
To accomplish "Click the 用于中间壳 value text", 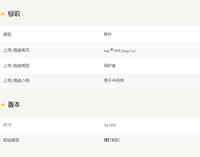I will (114, 80).
